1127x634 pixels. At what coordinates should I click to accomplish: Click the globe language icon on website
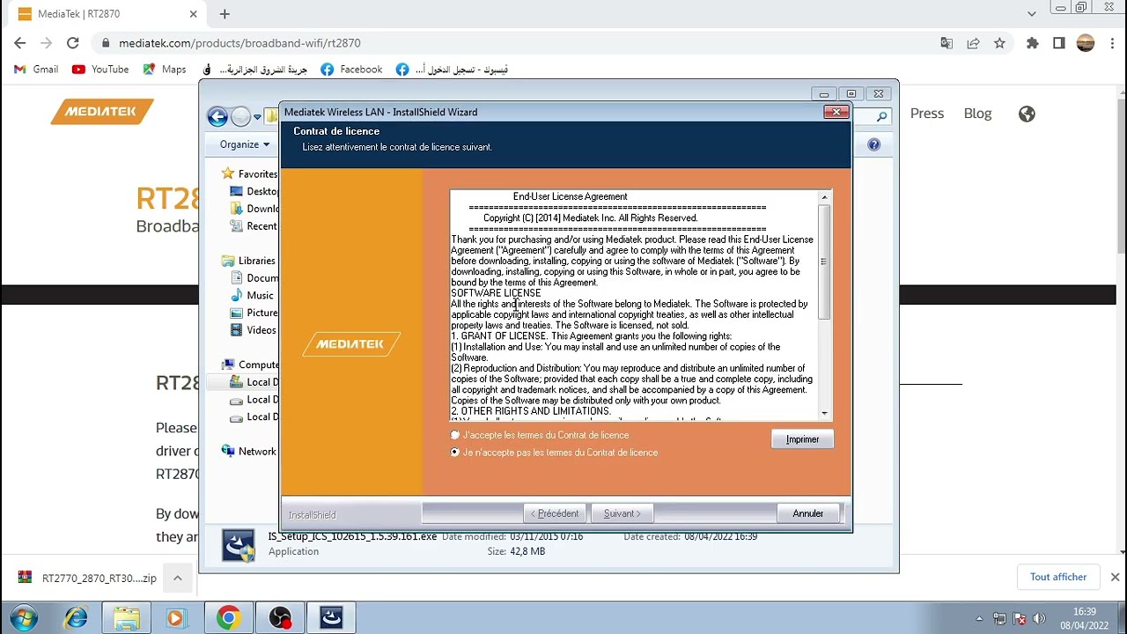(x=1027, y=114)
